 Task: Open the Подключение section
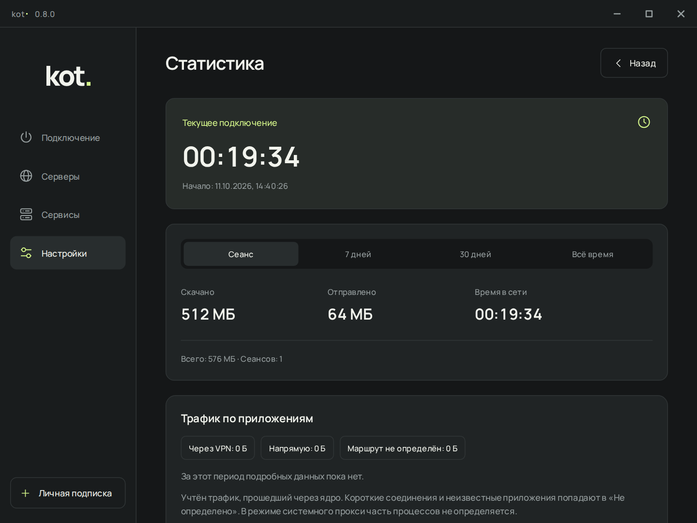pyautogui.click(x=68, y=138)
